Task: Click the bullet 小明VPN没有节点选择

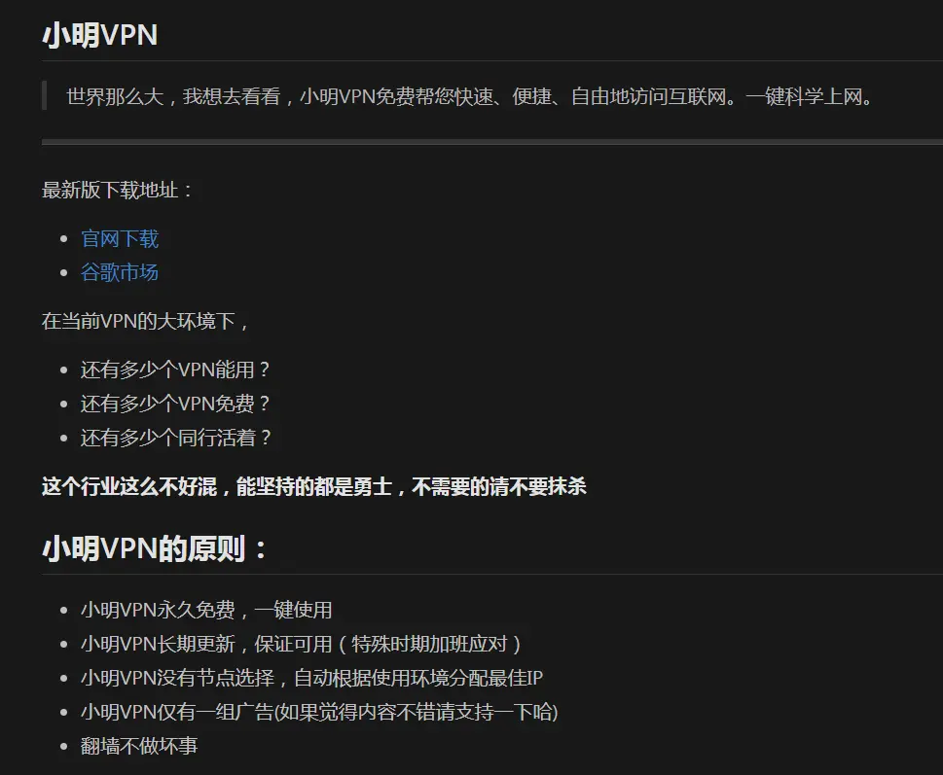Action: click(x=311, y=679)
